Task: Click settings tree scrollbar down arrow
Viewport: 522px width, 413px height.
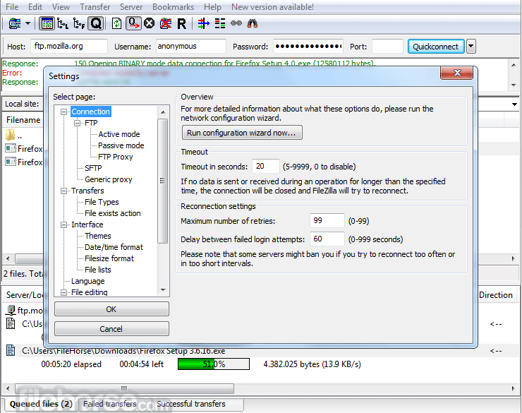Action: coord(163,290)
